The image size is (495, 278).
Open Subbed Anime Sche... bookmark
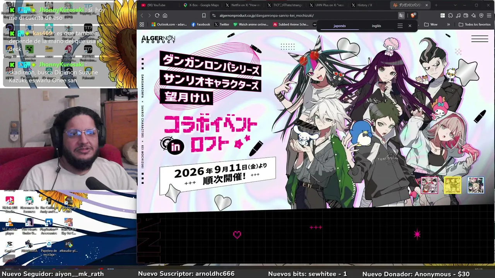[x=291, y=24]
